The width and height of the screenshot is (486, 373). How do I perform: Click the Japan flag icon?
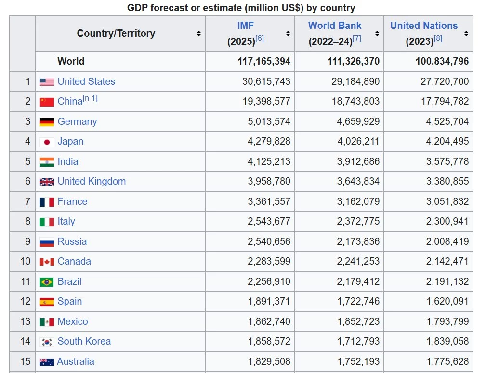[47, 142]
